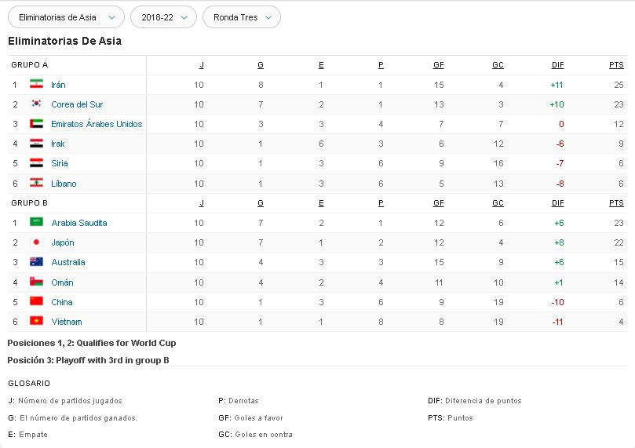Click the Grupo A 'DIF' column header
Viewport: 635px width, 448px height.
[557, 65]
